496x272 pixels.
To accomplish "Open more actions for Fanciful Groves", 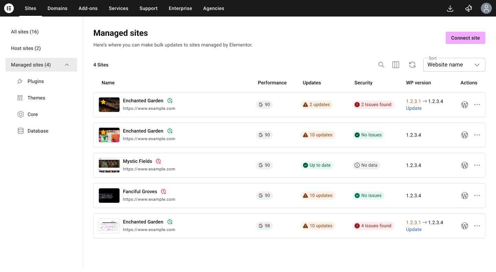I will pyautogui.click(x=477, y=196).
